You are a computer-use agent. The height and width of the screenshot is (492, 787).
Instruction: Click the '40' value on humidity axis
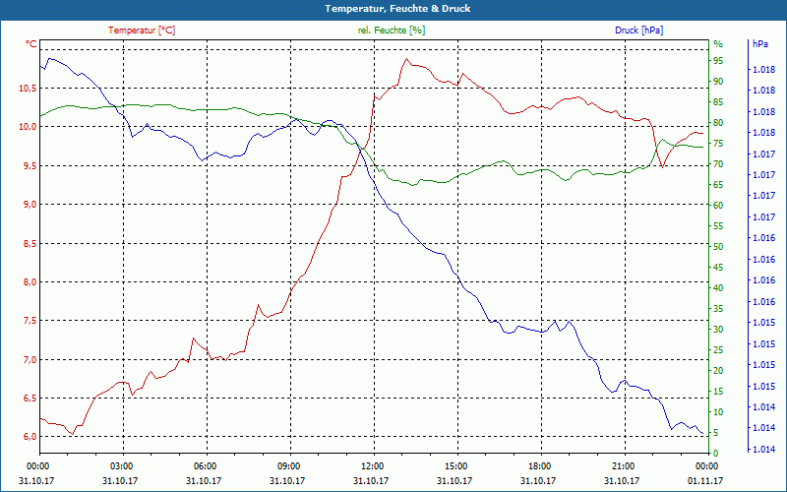pyautogui.click(x=718, y=288)
